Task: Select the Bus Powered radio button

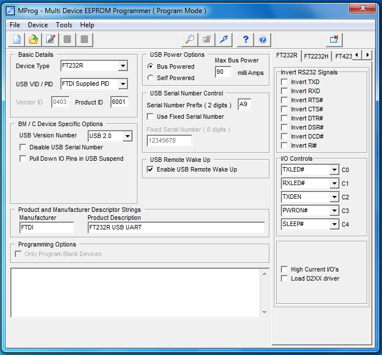Action: 151,66
